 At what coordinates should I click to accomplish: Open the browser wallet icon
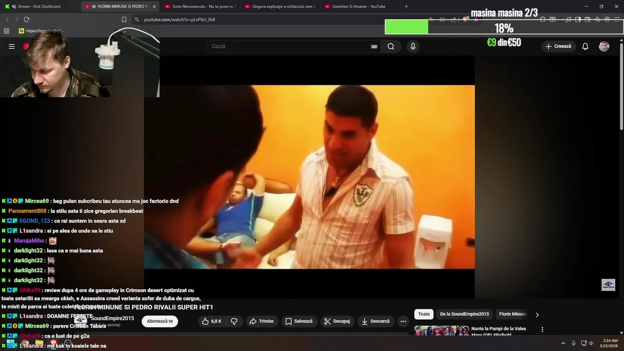[587, 19]
